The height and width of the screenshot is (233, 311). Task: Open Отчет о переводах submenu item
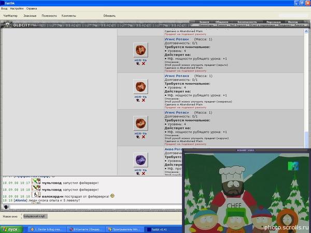(x=262, y=25)
